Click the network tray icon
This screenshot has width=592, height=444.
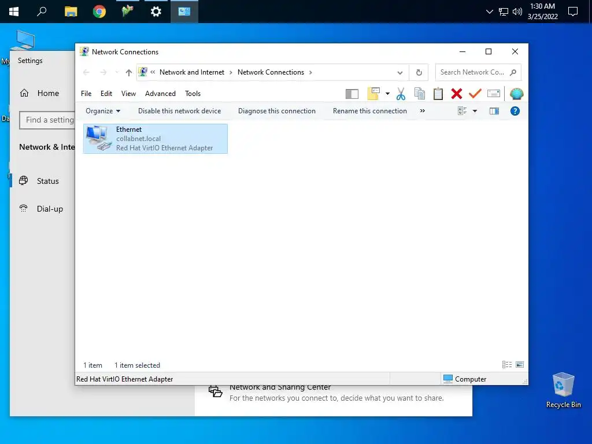504,12
